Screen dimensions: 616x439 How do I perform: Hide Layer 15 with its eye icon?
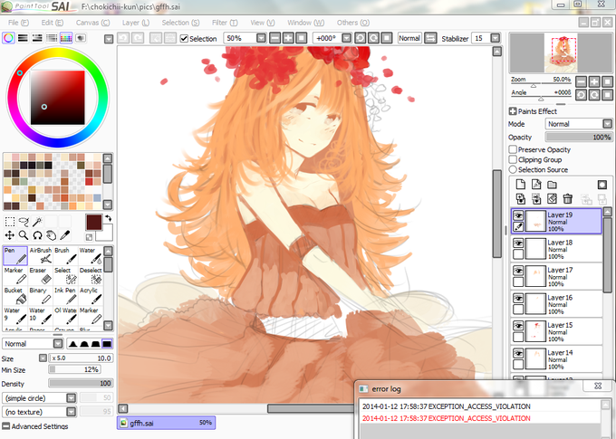tap(518, 326)
